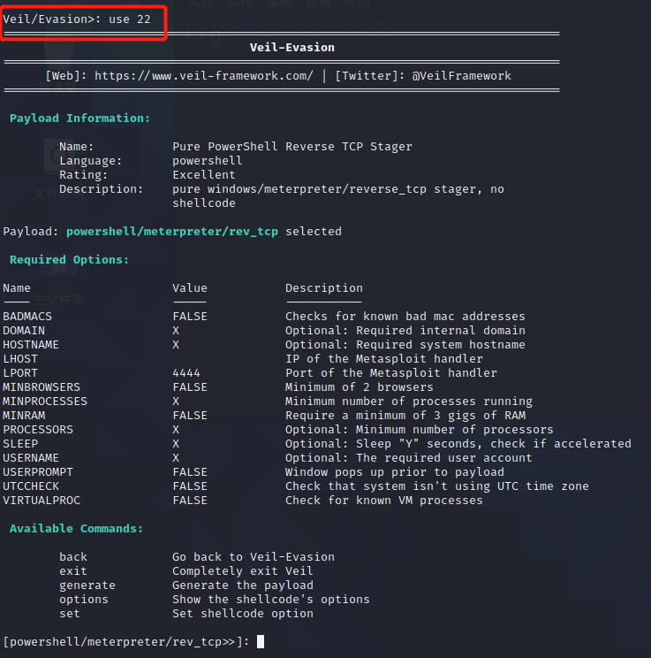Click the LPORT option name
The image size is (651, 658).
(20, 373)
